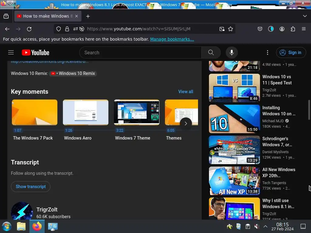Select the 'How to make Windows 8' tab
Screen dimensions: 311x233
click(48, 16)
